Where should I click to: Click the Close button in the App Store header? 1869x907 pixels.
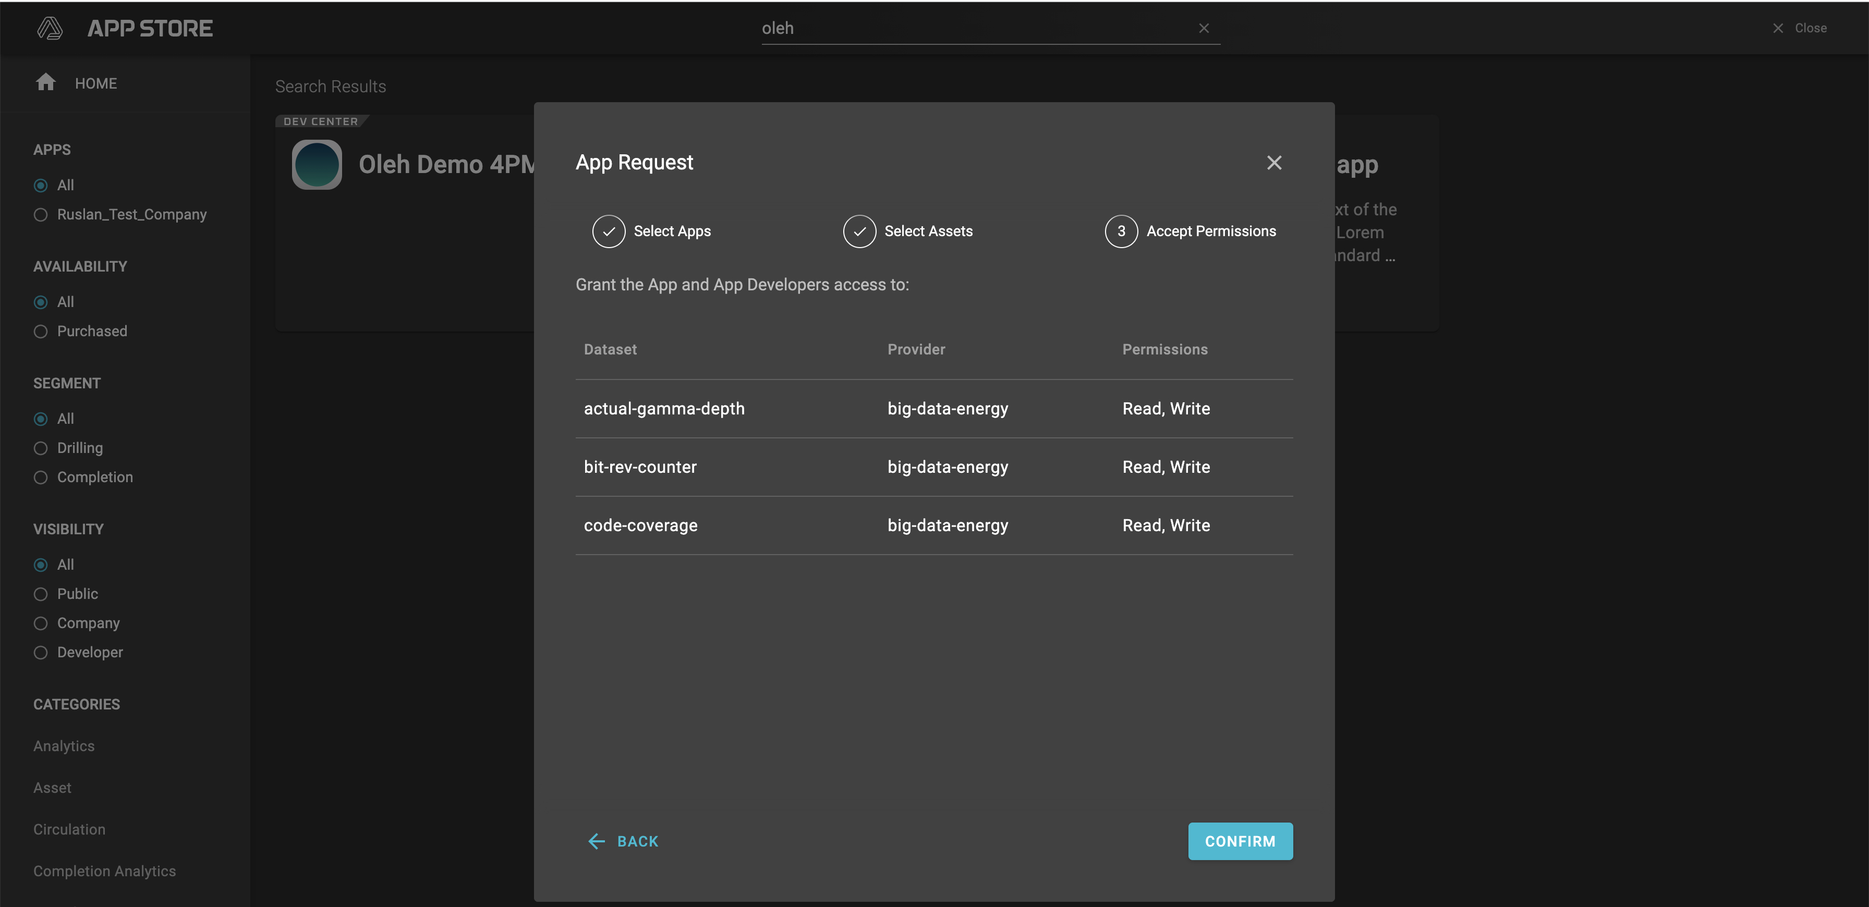coord(1800,28)
